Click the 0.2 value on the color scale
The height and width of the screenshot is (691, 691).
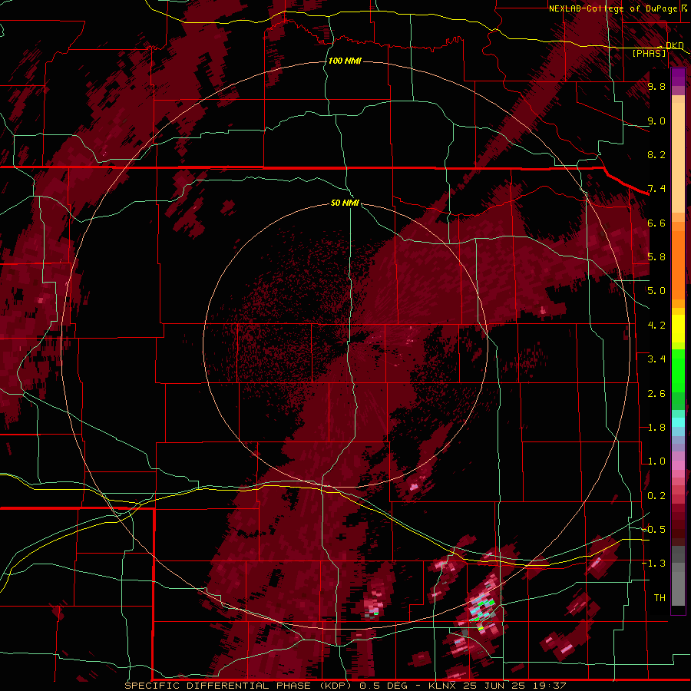[x=656, y=496]
